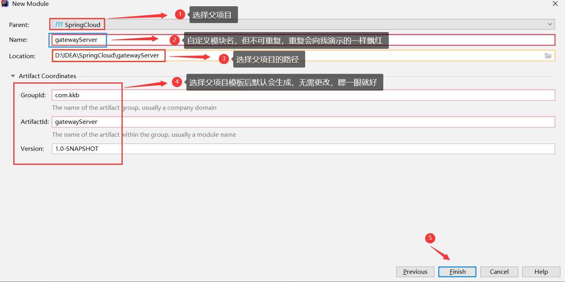Click the module name hint text

point(144,135)
